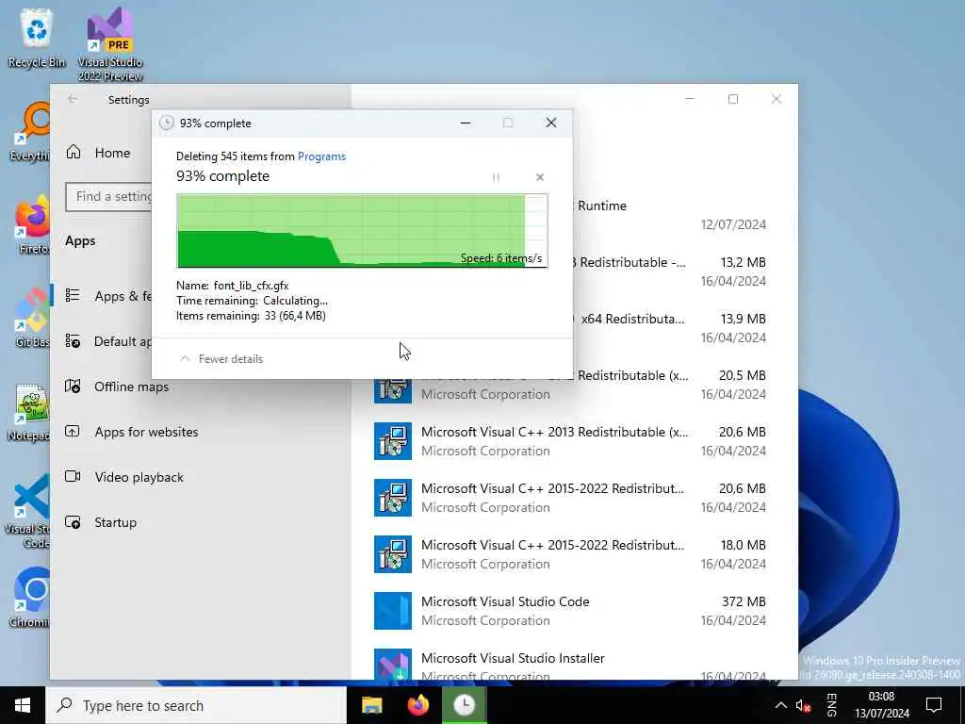Maximize the Settings window

tap(733, 99)
